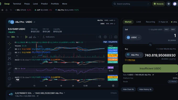Click the Paste CA button
Viewport: 178px width, 100px height.
(x=163, y=22)
